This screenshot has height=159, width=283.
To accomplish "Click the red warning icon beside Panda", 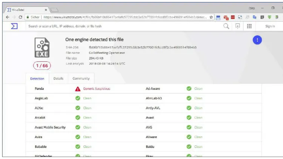I will 78,89.
